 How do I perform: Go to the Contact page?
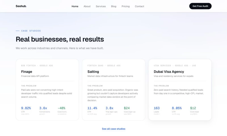click(139, 6)
